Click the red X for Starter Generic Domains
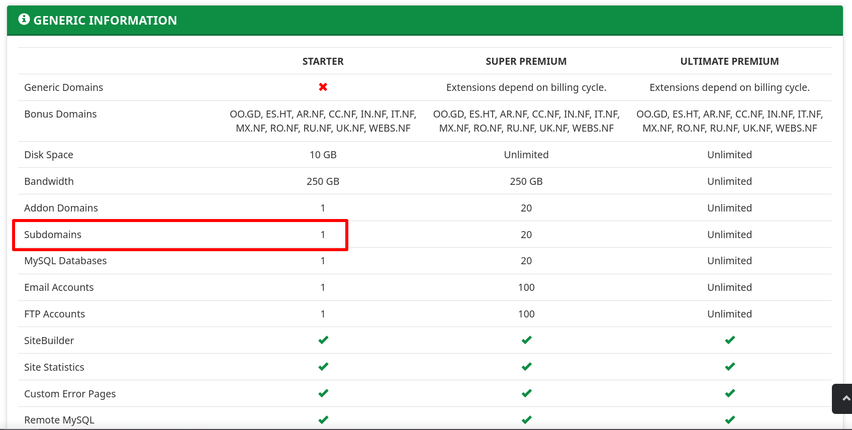 [x=323, y=87]
